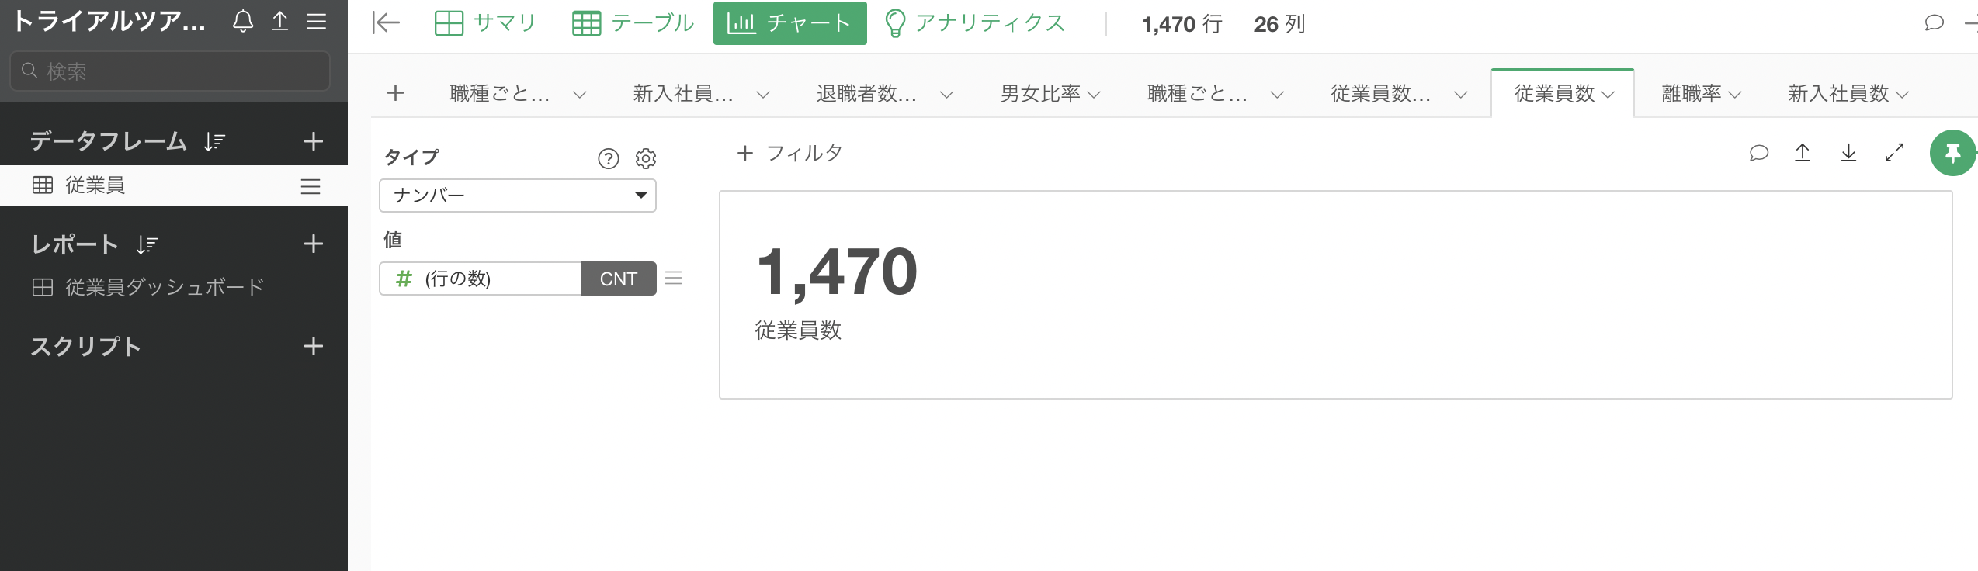
Task: Add a filter with フィルタ button
Action: (789, 153)
